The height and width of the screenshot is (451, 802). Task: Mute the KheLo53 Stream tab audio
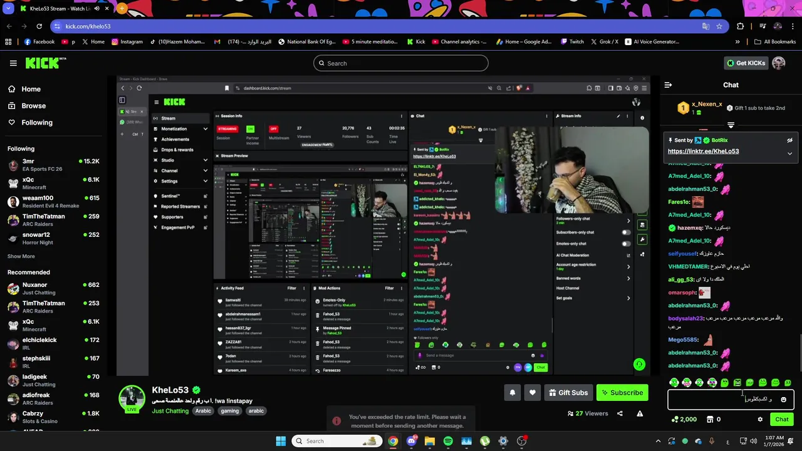click(96, 9)
